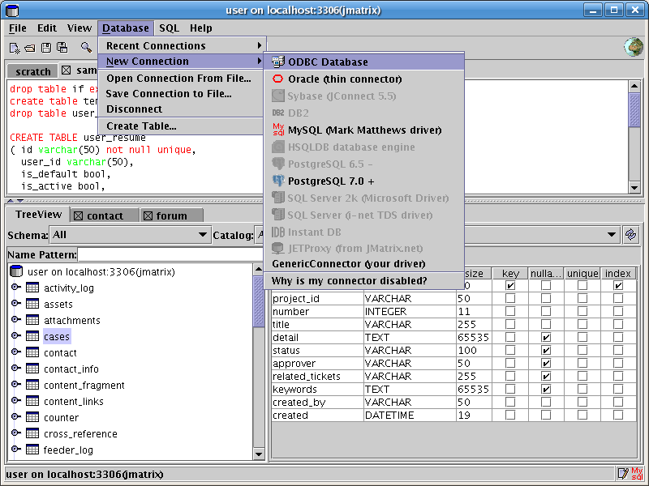649x486 pixels.
Task: Select the cross_reference table in the tree
Action: pyautogui.click(x=80, y=434)
